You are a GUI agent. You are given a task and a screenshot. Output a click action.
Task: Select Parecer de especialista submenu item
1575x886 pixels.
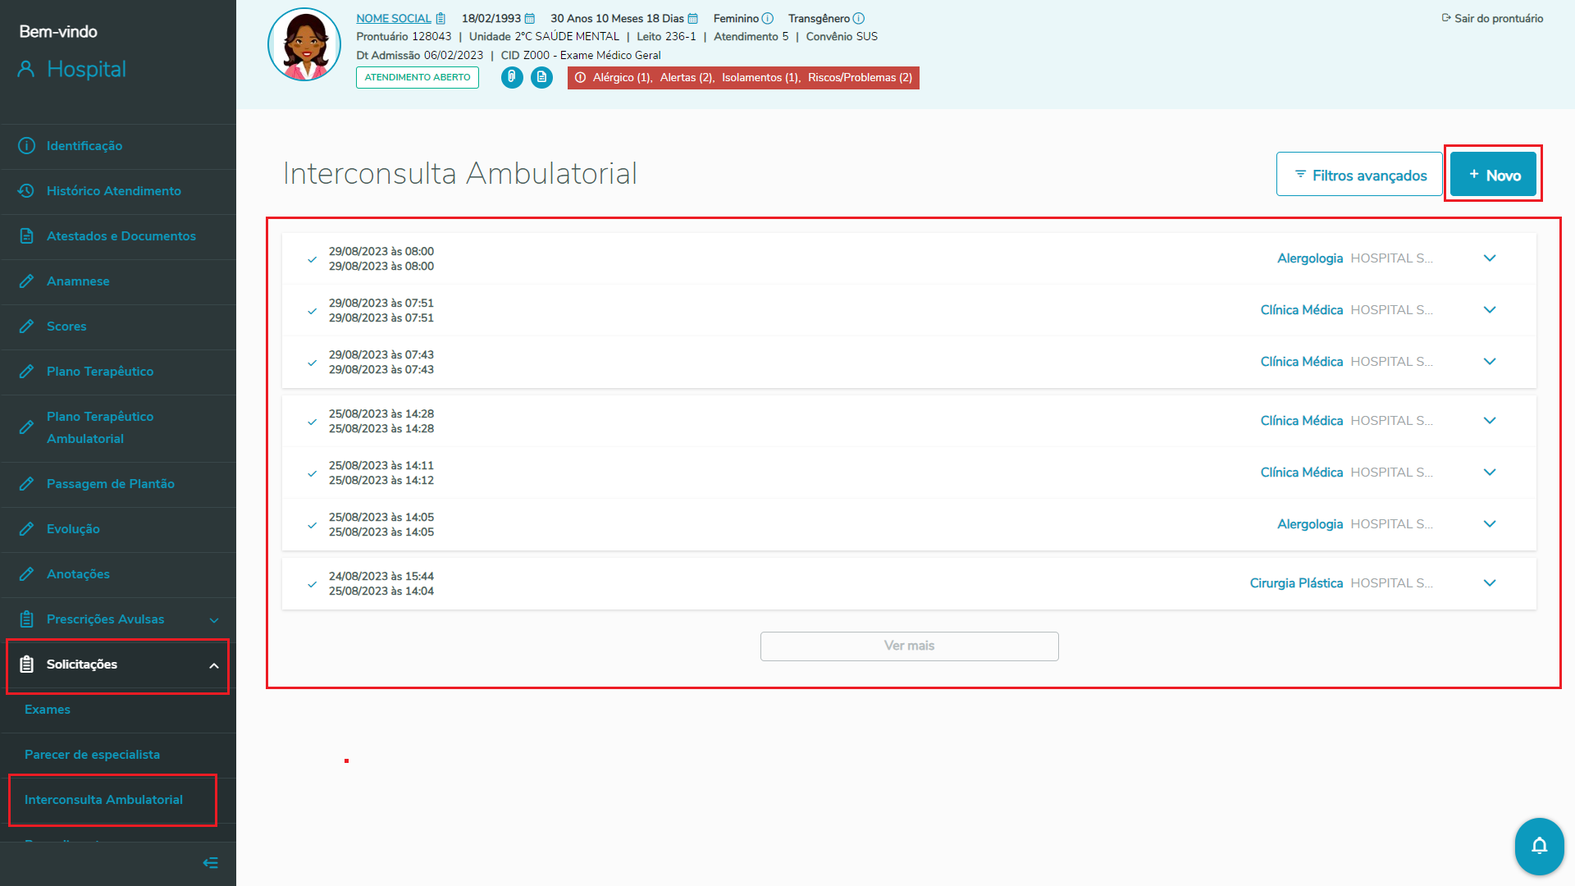[x=92, y=755]
